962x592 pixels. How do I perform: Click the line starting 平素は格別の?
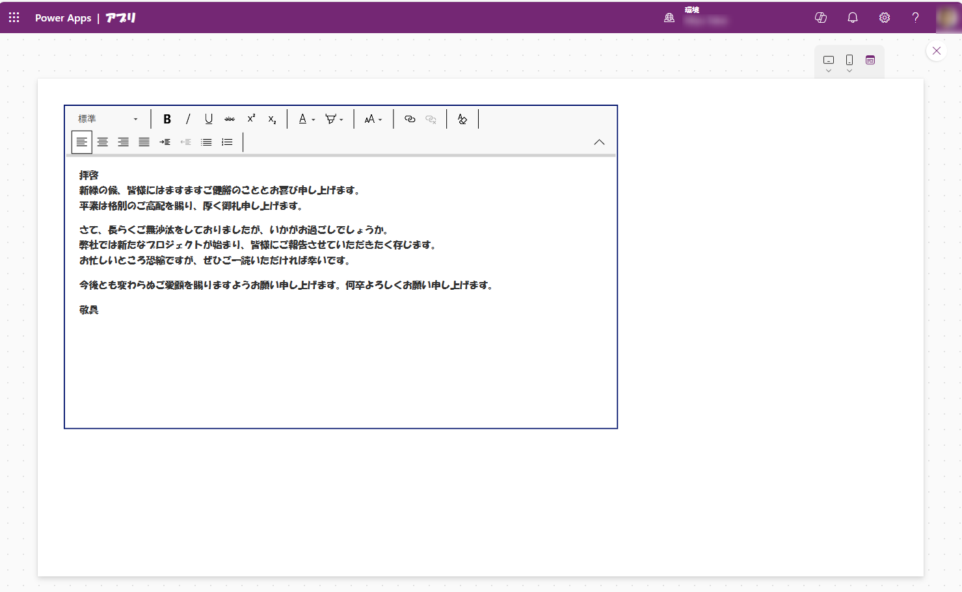click(191, 206)
